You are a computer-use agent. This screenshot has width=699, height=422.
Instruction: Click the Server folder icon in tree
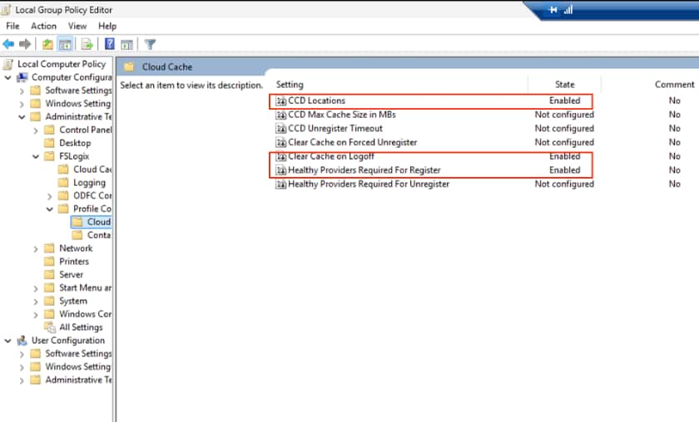[x=49, y=275]
